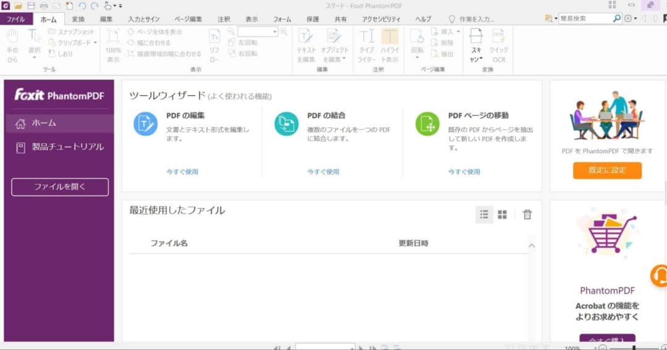Click the zoom in magnifier in ribbon
Viewport: 667px width, 350px height.
pyautogui.click(x=283, y=32)
